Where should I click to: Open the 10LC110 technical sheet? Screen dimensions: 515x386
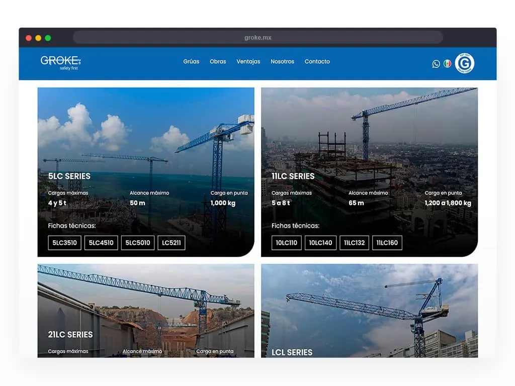(x=287, y=243)
